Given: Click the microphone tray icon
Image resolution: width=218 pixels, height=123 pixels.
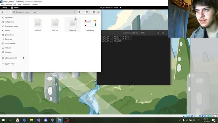Looking at the screenshot, I should (x=184, y=120).
